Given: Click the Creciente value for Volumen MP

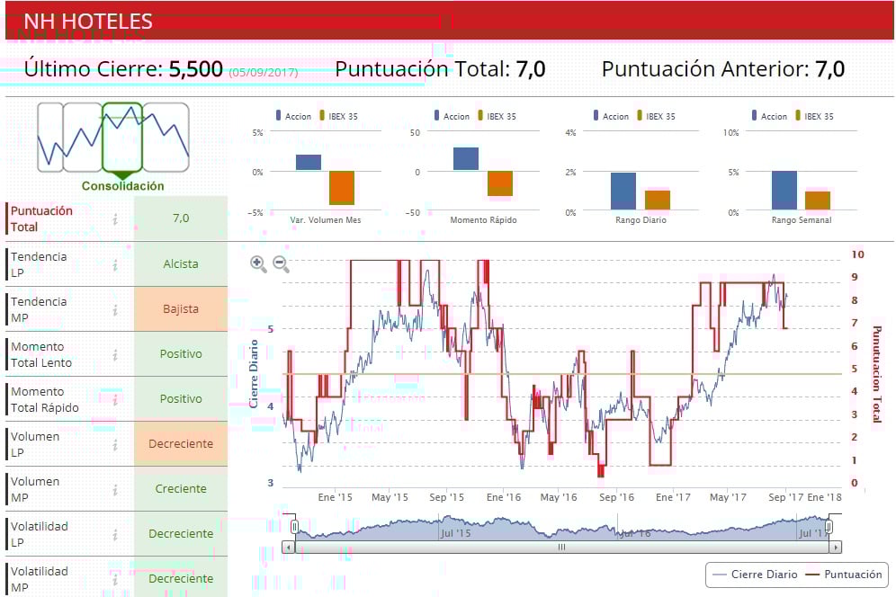Looking at the screenshot, I should (181, 489).
